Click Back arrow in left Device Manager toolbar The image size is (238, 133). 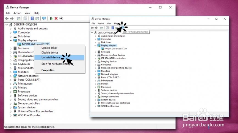(7, 18)
